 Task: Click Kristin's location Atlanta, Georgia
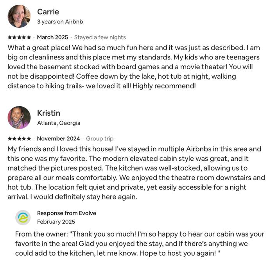[x=59, y=123]
